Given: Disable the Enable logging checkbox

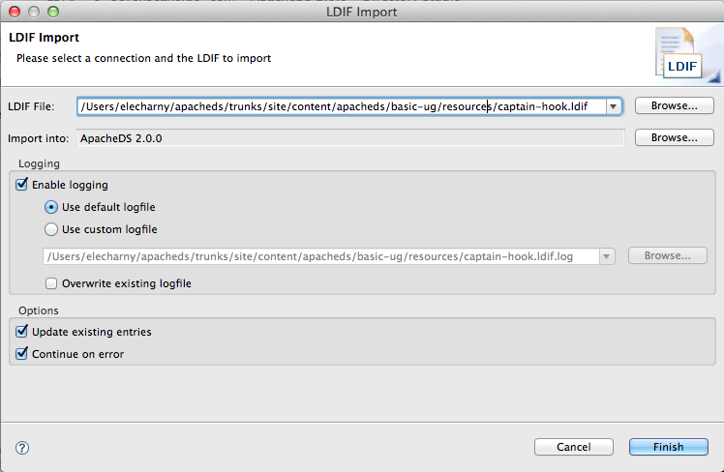Looking at the screenshot, I should coord(22,185).
